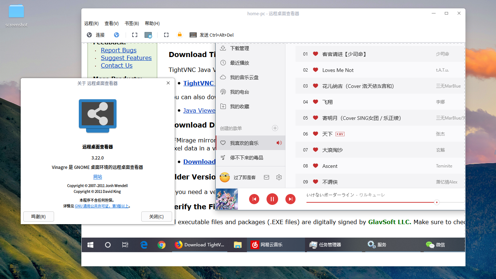This screenshot has width=496, height=279.
Task: Open 下载管理 in the NetEase music sidebar
Action: coord(239,48)
